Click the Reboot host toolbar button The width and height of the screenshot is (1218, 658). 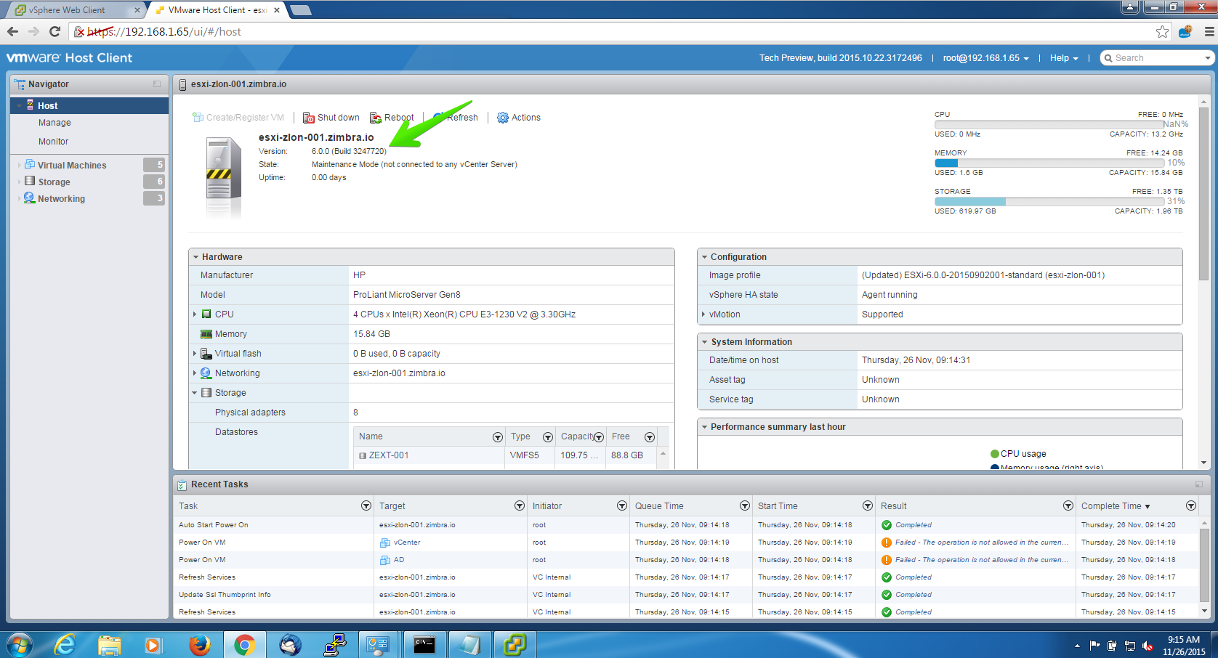pos(392,118)
